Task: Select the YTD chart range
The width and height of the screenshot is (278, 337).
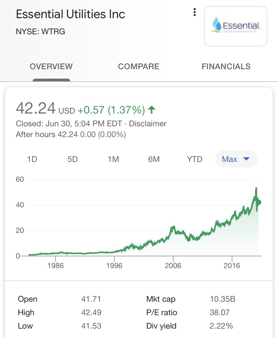Action: (x=195, y=159)
